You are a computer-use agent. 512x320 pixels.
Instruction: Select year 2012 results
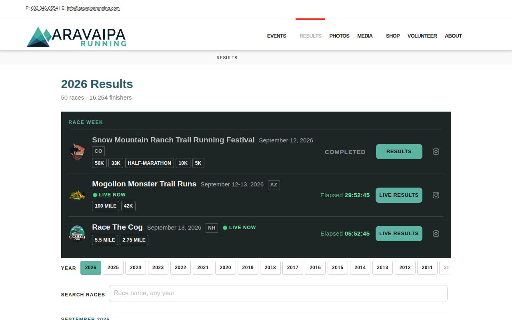click(405, 268)
